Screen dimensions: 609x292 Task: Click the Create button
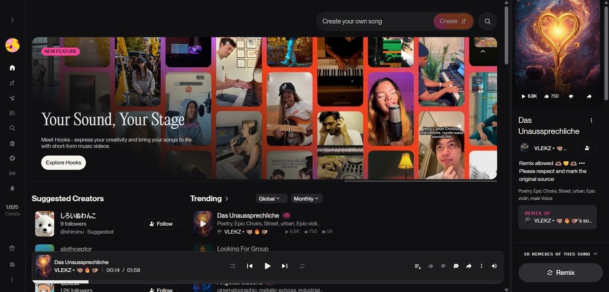pos(453,21)
